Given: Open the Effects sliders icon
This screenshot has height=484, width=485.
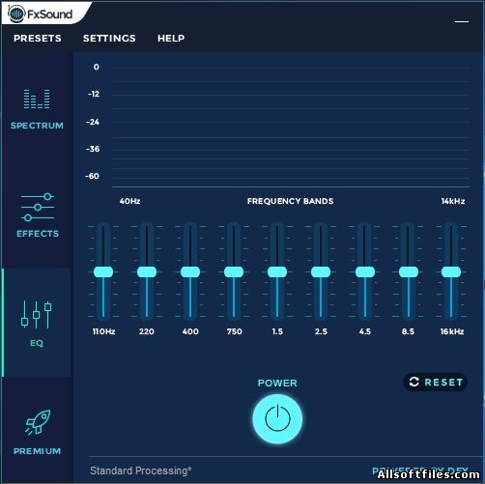Looking at the screenshot, I should [38, 208].
